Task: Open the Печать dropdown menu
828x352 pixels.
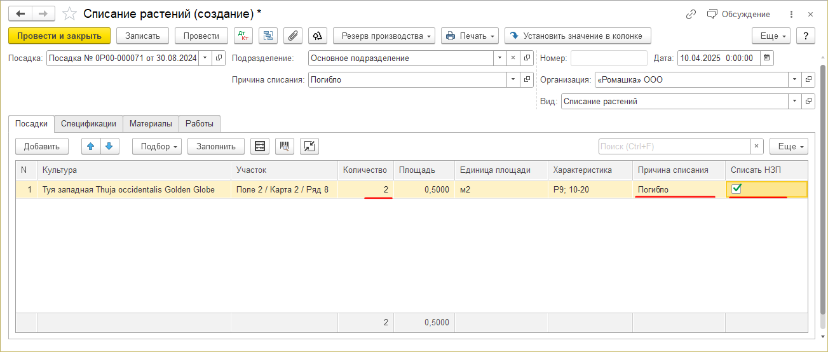Action: pos(470,36)
